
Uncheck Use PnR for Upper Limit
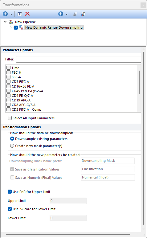tap(10, 191)
